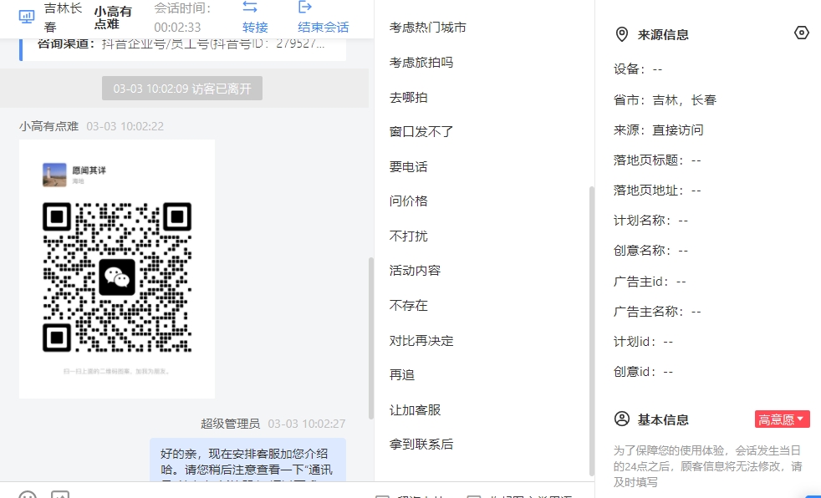The image size is (821, 498).
Task: Pick the 拿到联系后 quick reply
Action: click(x=421, y=445)
